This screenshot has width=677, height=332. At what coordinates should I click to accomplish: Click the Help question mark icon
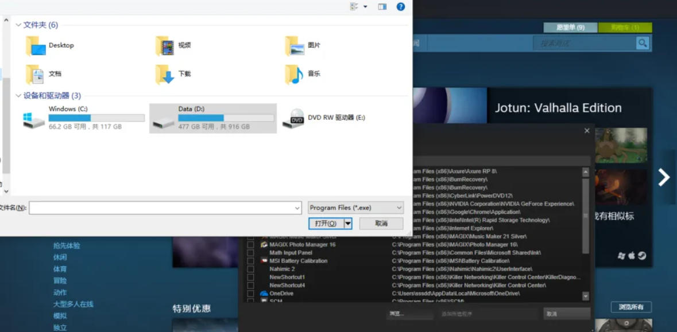(x=400, y=7)
